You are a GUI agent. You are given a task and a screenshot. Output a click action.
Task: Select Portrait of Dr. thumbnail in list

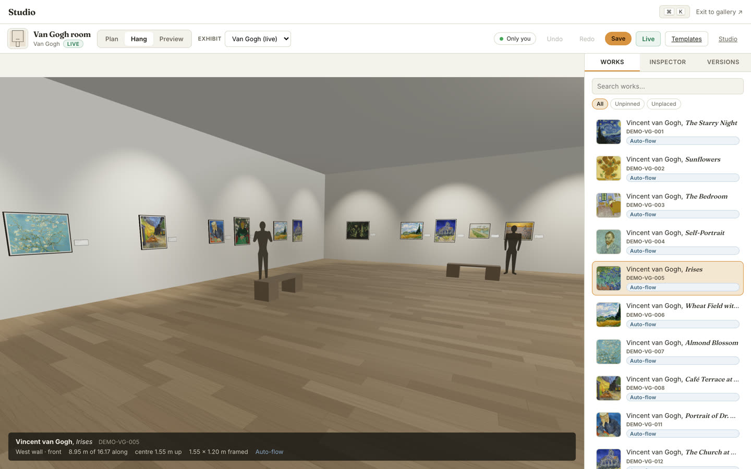pyautogui.click(x=609, y=425)
